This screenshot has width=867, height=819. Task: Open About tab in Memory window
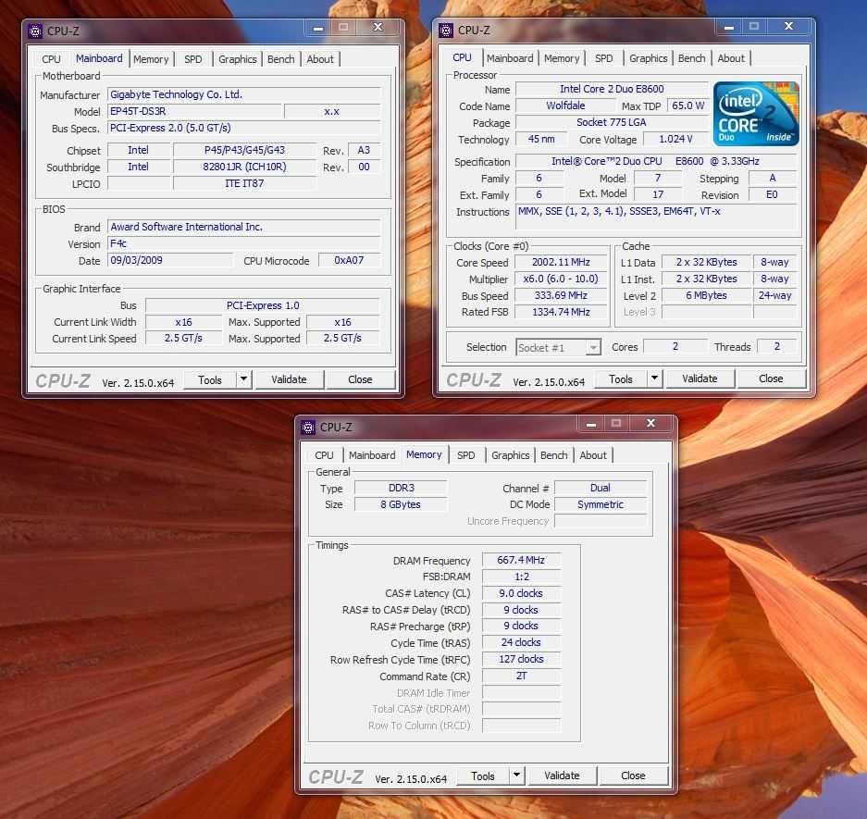(x=593, y=455)
